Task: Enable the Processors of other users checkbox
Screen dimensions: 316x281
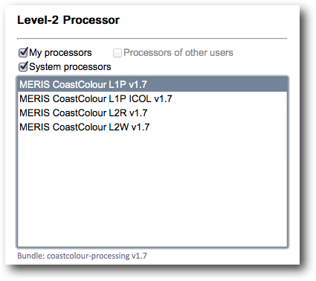Action: tap(117, 53)
